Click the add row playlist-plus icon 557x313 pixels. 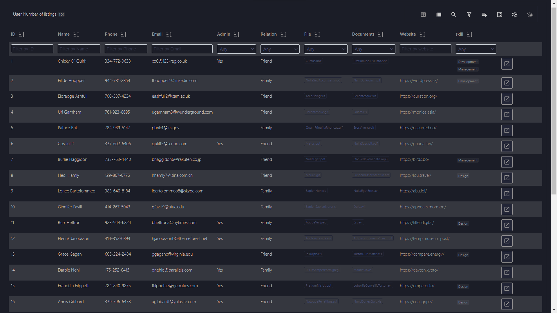(x=484, y=14)
